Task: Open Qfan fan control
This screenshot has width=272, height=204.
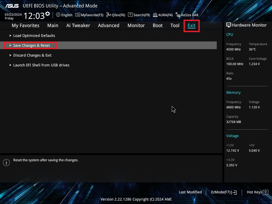Action: point(116,15)
